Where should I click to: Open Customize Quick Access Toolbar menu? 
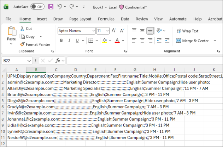coord(84,7)
